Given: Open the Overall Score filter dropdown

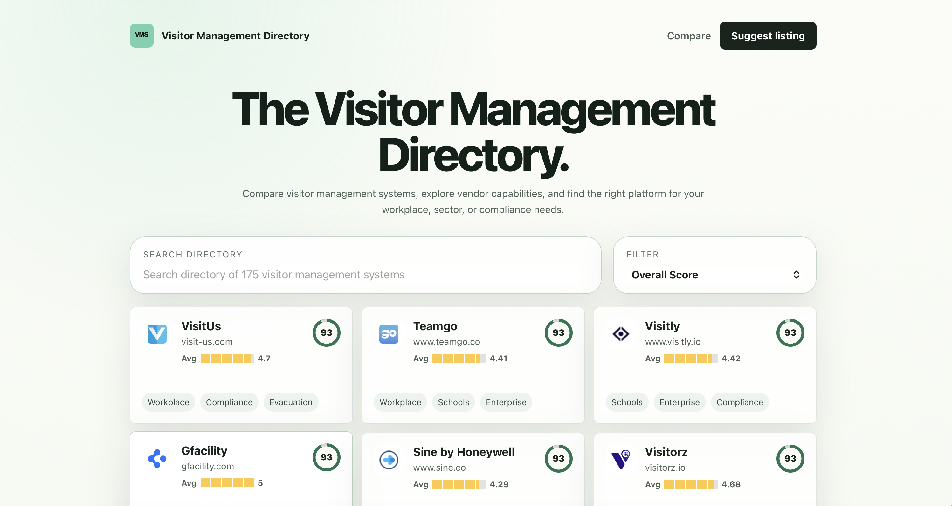Looking at the screenshot, I should click(715, 275).
